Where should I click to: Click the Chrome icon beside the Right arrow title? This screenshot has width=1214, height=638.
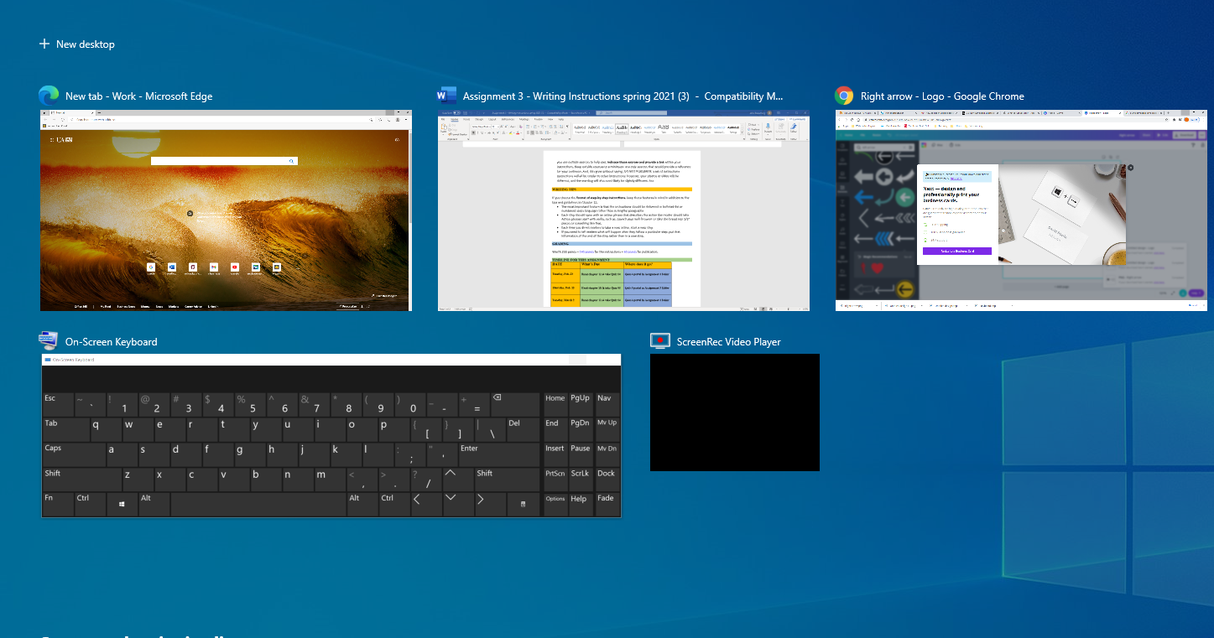(x=842, y=96)
